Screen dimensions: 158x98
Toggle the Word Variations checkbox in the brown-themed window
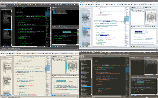(x=117, y=54)
